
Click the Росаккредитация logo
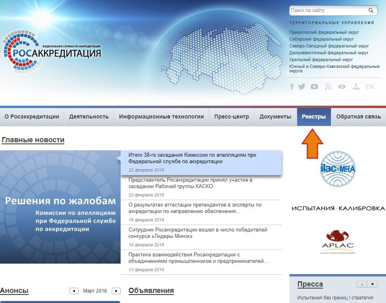coord(52,52)
